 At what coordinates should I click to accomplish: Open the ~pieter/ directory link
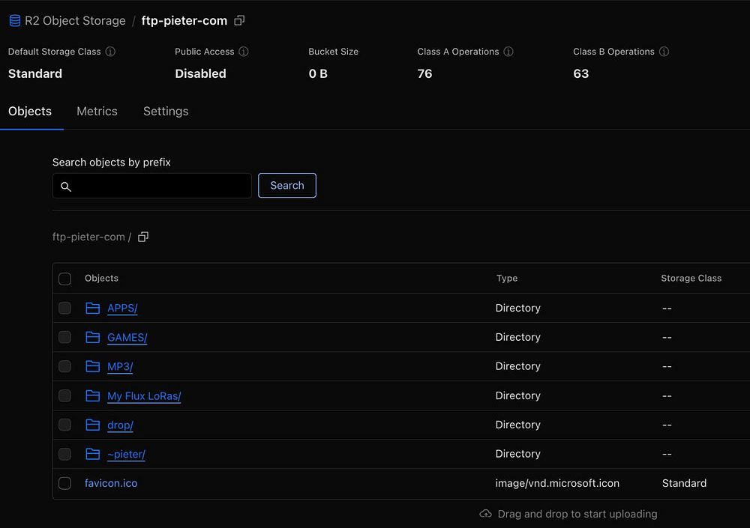(x=126, y=454)
